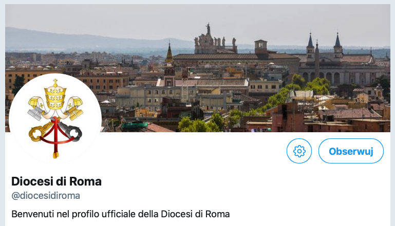Open the Diocesi di Roma profile avatar
This screenshot has height=226, width=395.
pos(55,119)
